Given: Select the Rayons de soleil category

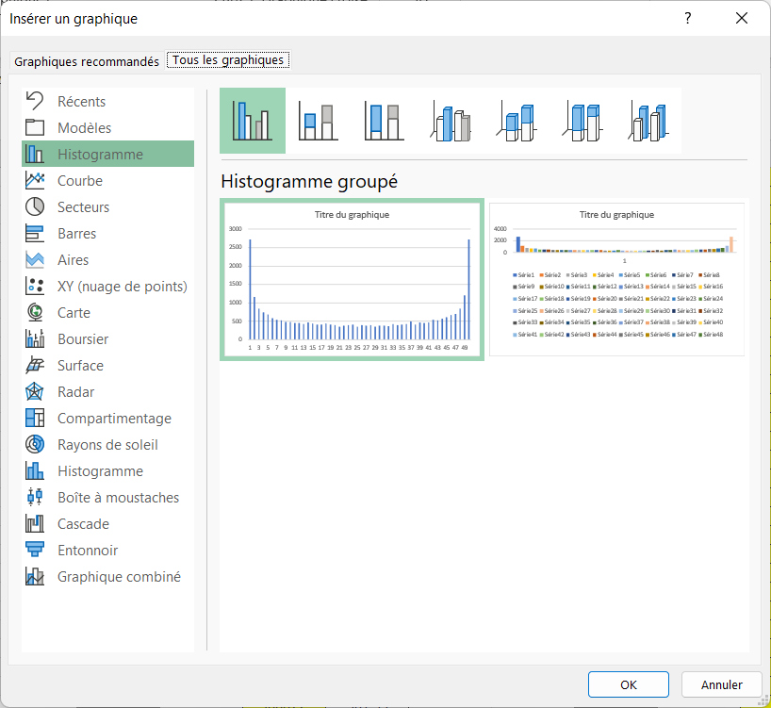Looking at the screenshot, I should 107,444.
